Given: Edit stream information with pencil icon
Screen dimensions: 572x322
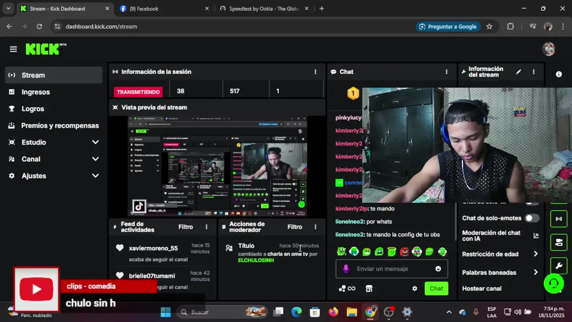Looking at the screenshot, I should point(518,72).
